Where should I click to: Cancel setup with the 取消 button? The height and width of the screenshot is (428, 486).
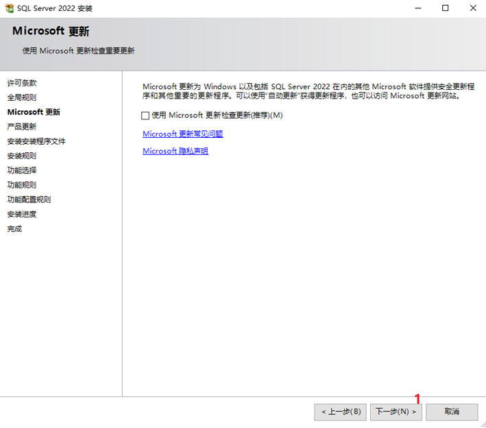coord(452,412)
